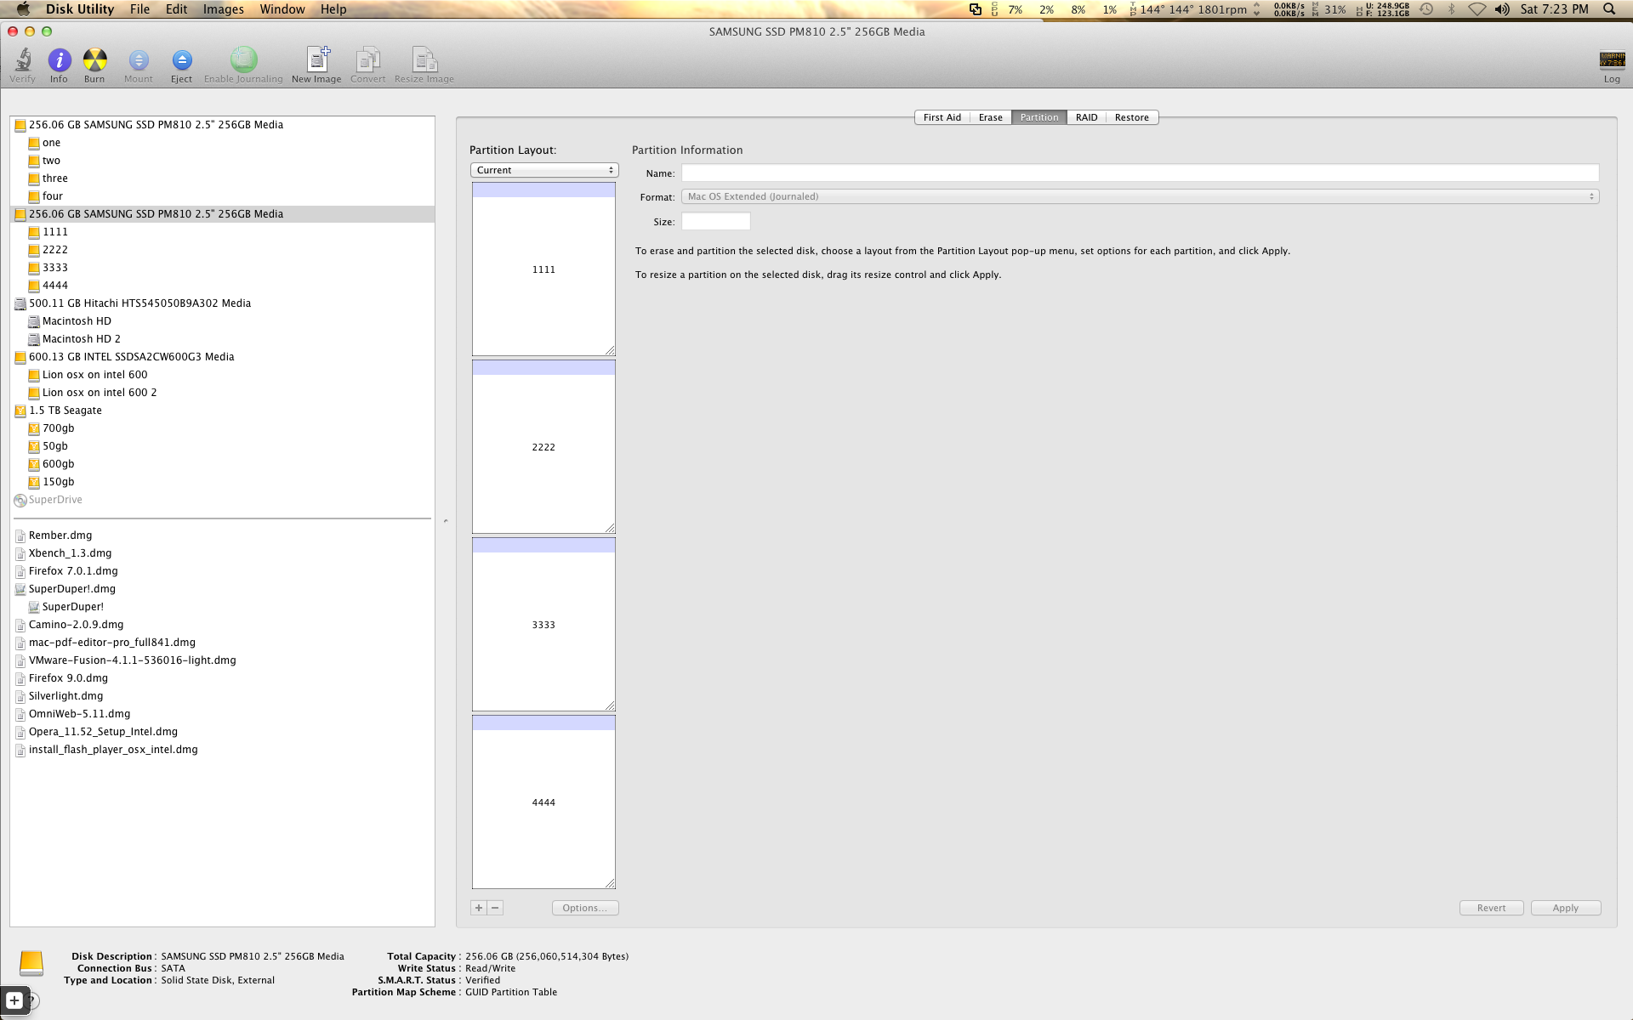Click the Eject toolbar icon
1633x1020 pixels.
coord(181,60)
